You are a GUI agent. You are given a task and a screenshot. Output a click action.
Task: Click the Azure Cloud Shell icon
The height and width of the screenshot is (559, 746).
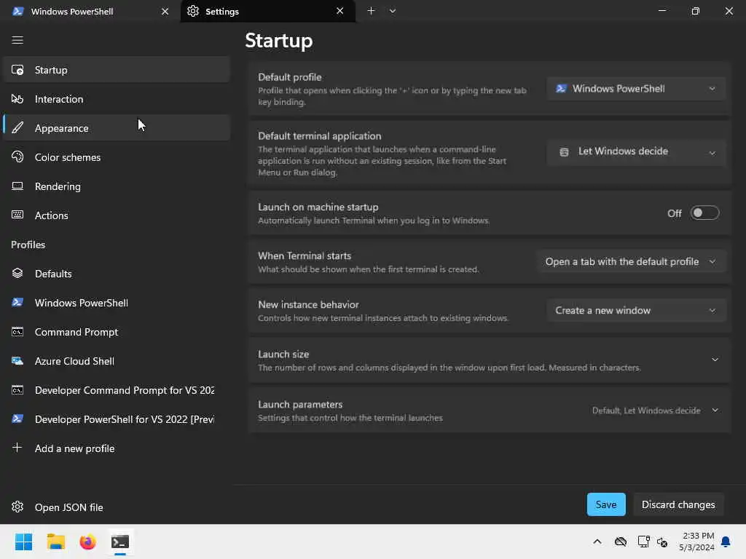coord(17,361)
